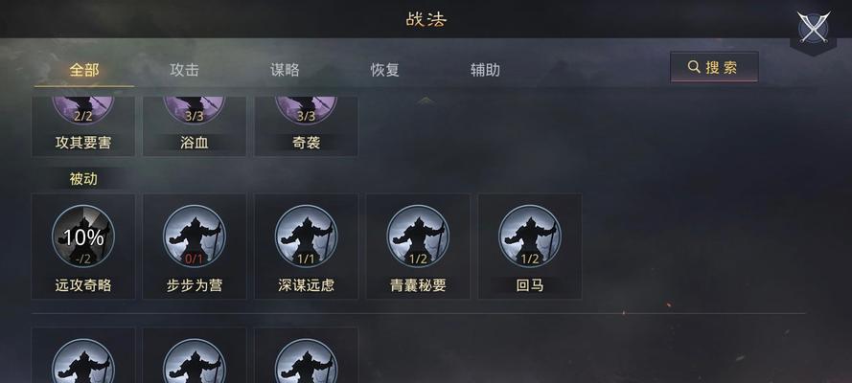Pick the purple 奇袭 skill icon

[x=307, y=110]
